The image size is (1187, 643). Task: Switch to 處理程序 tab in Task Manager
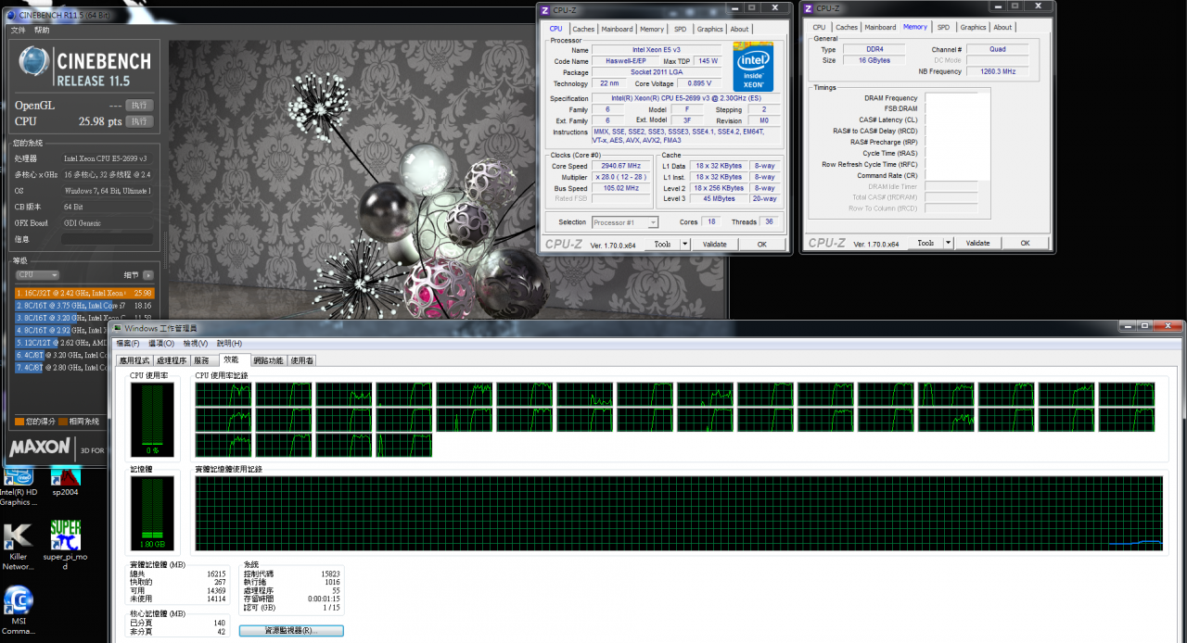pos(172,360)
